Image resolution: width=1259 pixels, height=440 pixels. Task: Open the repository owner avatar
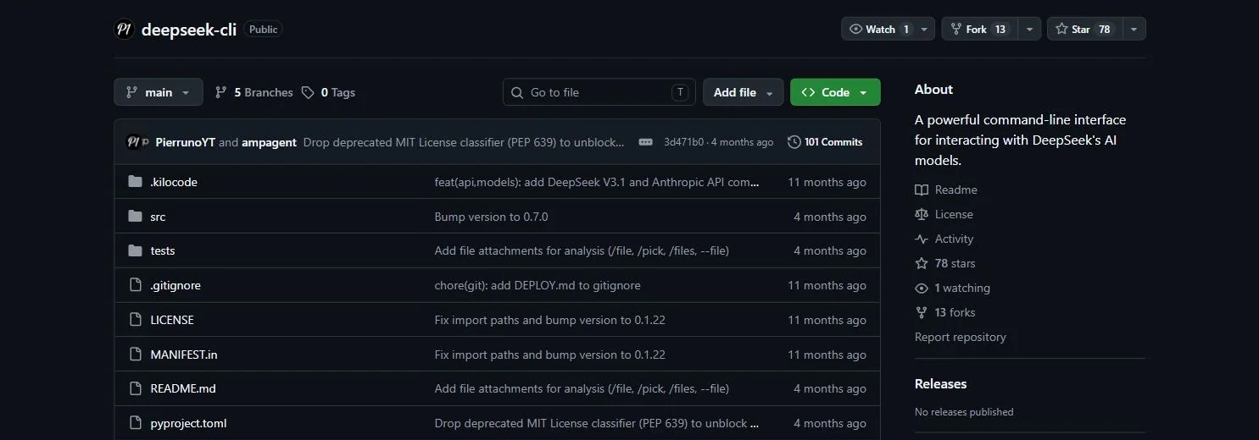pos(125,29)
